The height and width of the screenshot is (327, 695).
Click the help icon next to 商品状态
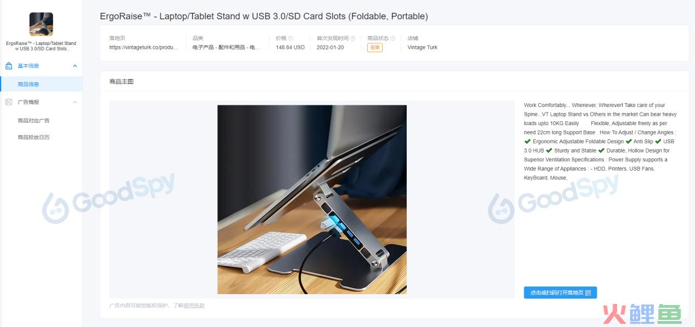[x=393, y=38]
